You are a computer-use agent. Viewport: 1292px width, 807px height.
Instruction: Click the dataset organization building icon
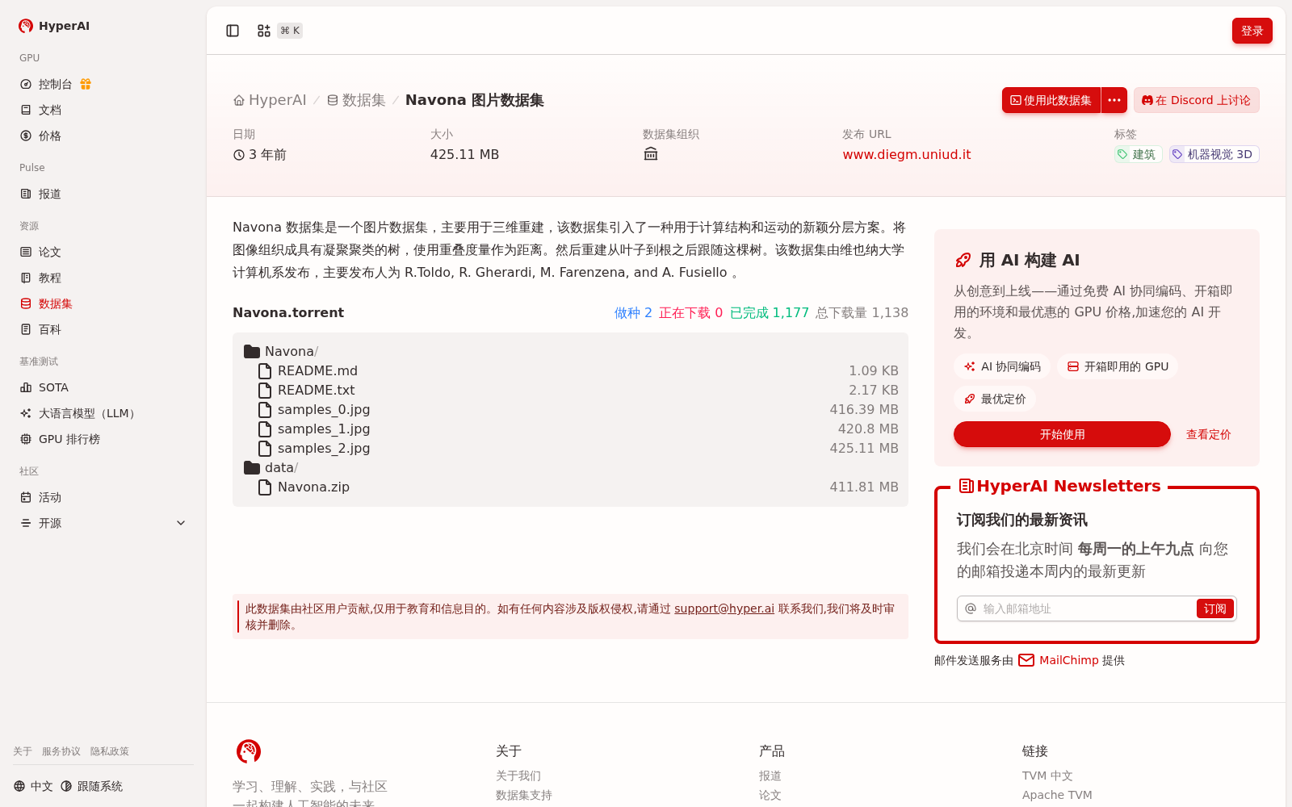click(651, 154)
